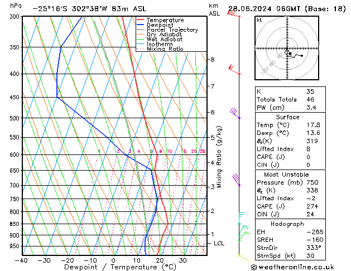This screenshot has height=271, width=351.
Task: Click the gray Parcel Trajectory legend line
Action: point(140,30)
